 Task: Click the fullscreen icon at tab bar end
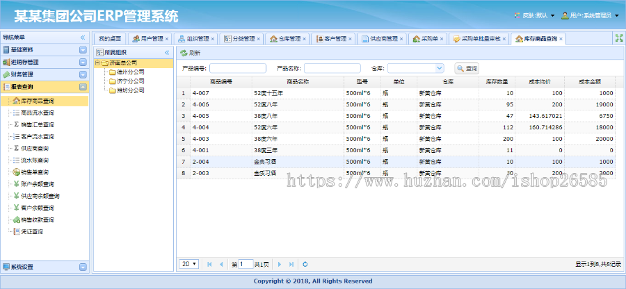coord(618,38)
